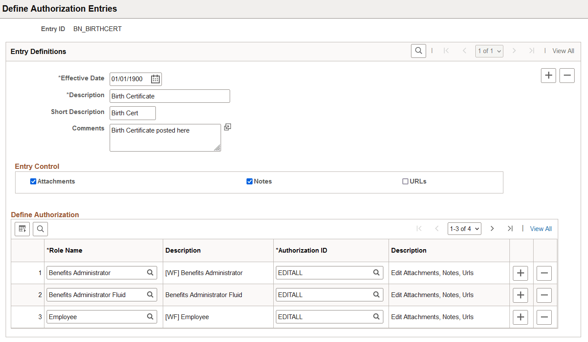This screenshot has height=342, width=588.
Task: Click inside the Short Description field
Action: (132, 113)
